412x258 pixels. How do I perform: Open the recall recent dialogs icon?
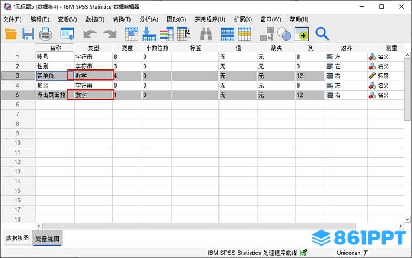pyautogui.click(x=67, y=34)
